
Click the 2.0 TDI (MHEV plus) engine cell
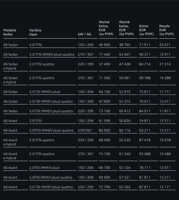[x=45, y=92]
